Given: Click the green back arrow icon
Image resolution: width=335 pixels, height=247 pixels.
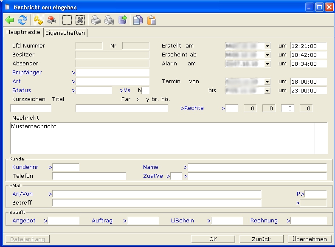Looking at the screenshot, I should coord(9,20).
